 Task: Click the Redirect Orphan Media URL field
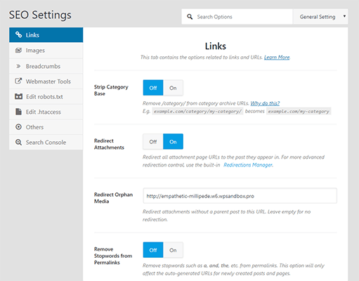(x=240, y=196)
